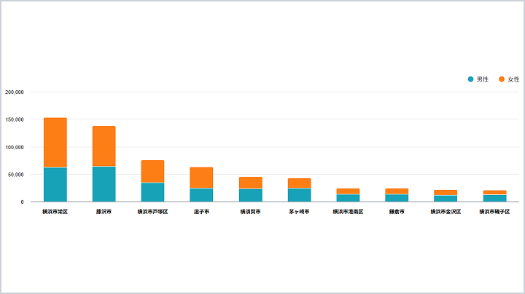Click the orange 女性 legend dot
525x294 pixels.
[x=502, y=79]
